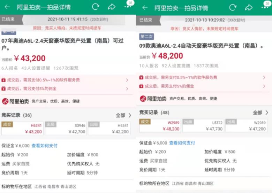The height and width of the screenshot is (193, 272).
Task: Tap current price ¥43,200
Action: pyautogui.click(x=30, y=59)
